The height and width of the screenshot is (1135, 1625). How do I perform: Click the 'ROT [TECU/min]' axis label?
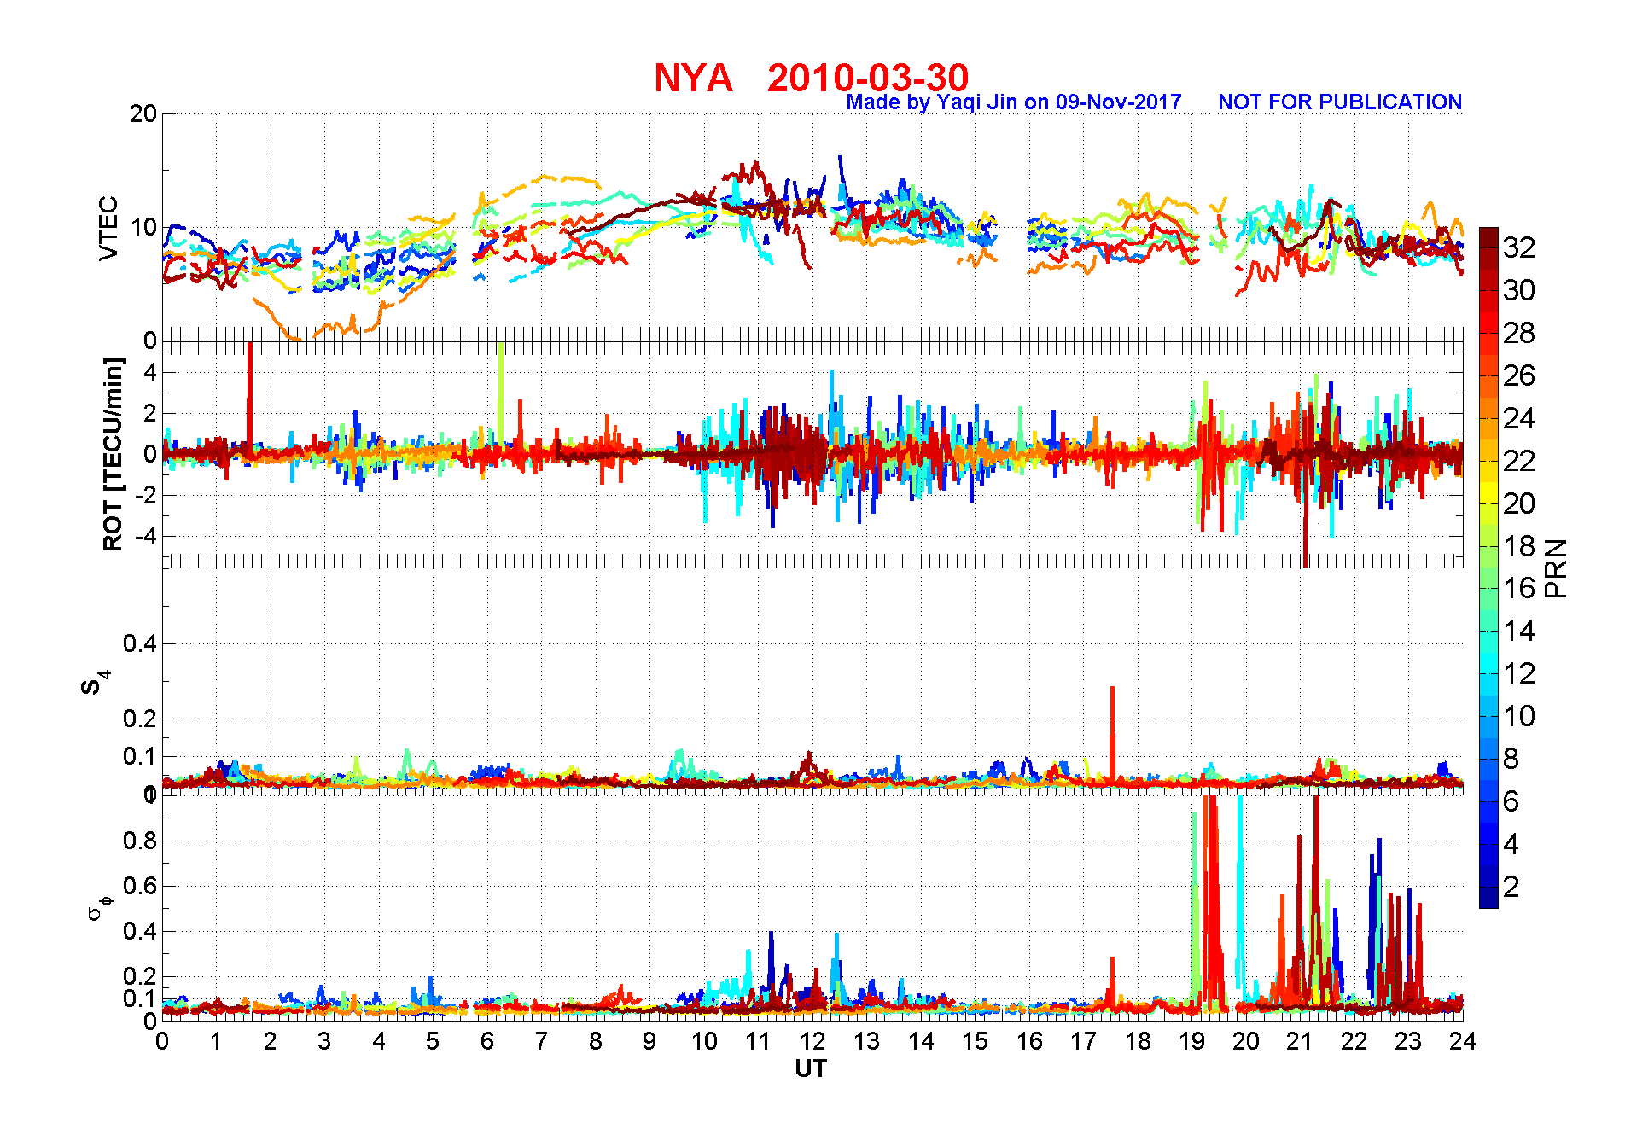pyautogui.click(x=113, y=454)
